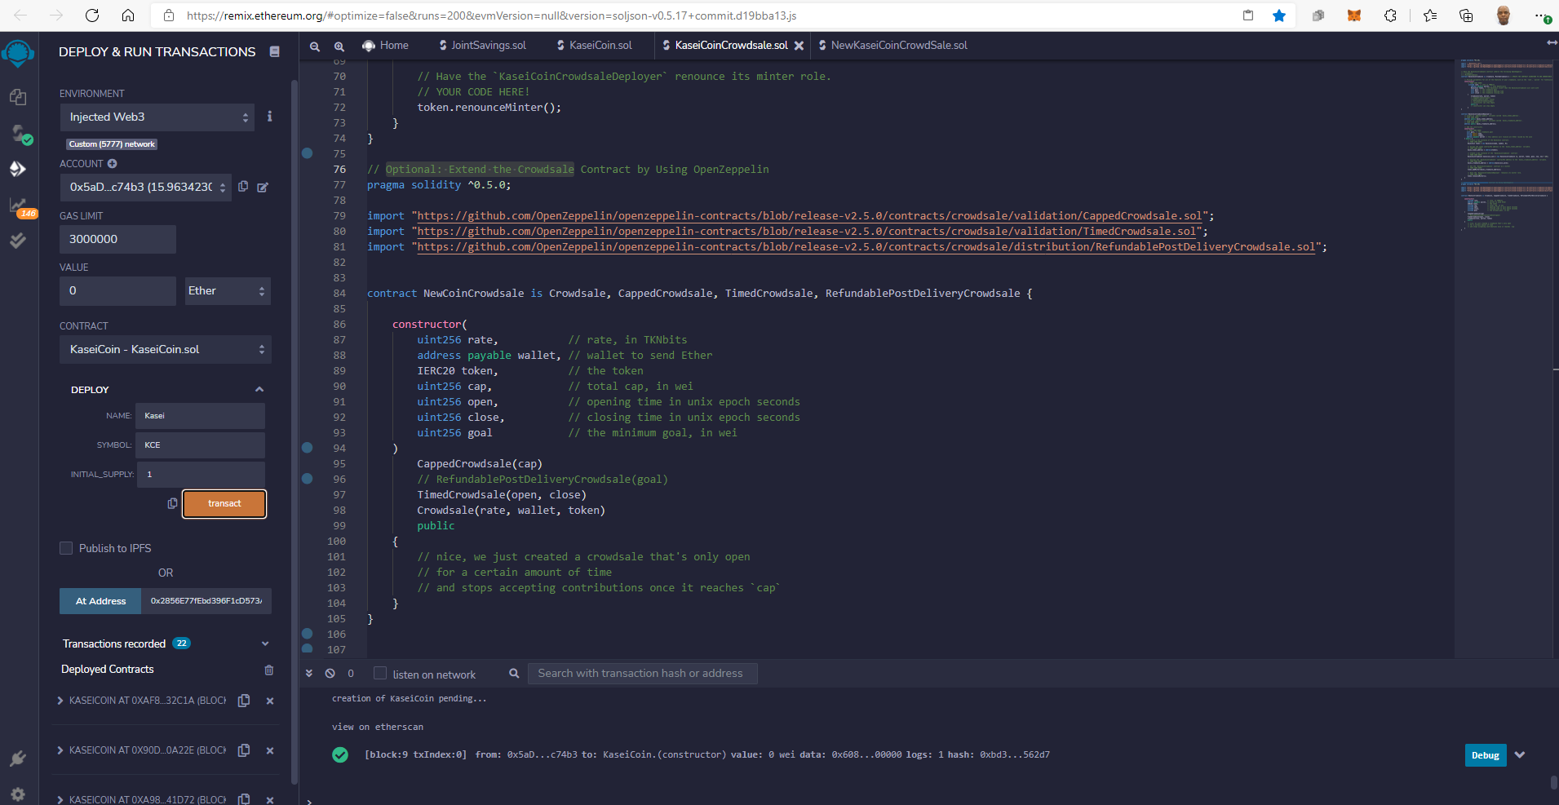Screen dimensions: 1559x805
Task: Open the TimedCrowdsale.sol import URL
Action: click(807, 232)
